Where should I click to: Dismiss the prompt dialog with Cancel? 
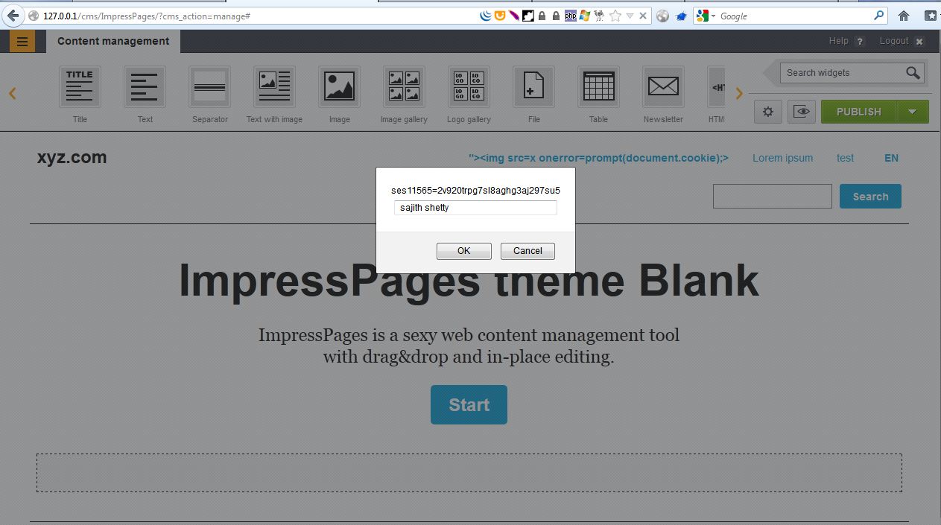coord(527,251)
